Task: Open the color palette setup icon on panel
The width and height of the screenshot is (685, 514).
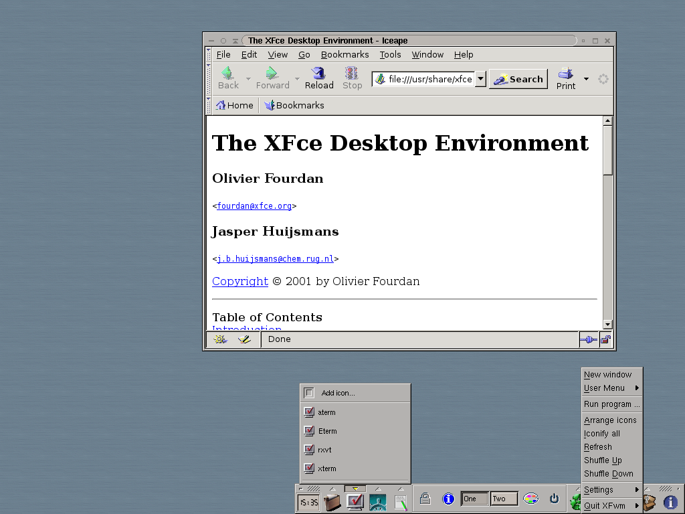Action: pos(530,499)
